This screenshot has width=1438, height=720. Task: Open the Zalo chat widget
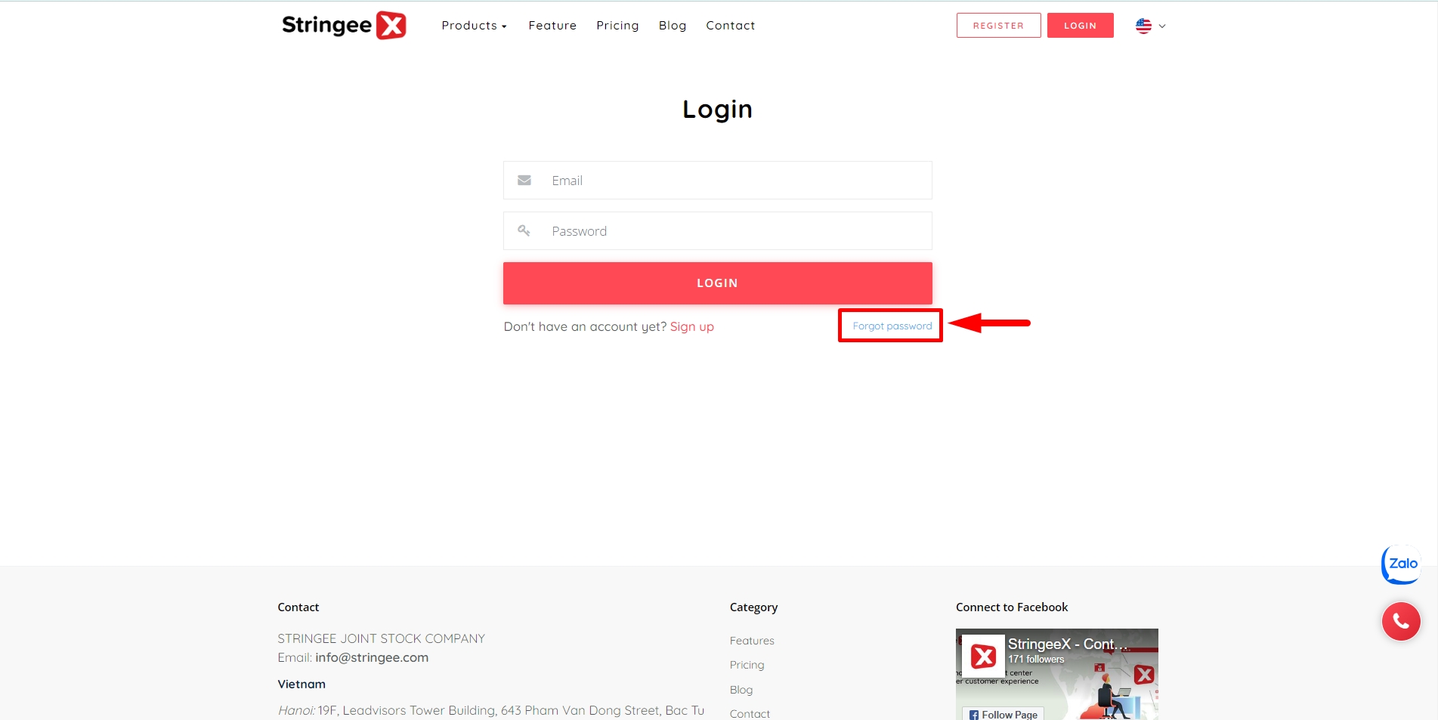pos(1401,564)
